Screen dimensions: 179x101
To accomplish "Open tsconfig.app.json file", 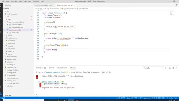I will click(13, 78).
